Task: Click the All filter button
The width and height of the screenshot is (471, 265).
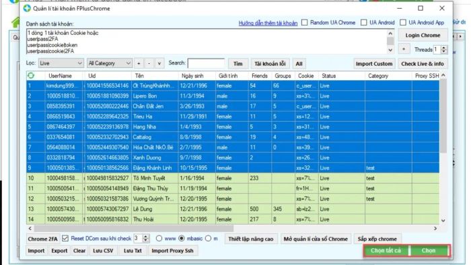Action: (x=299, y=64)
